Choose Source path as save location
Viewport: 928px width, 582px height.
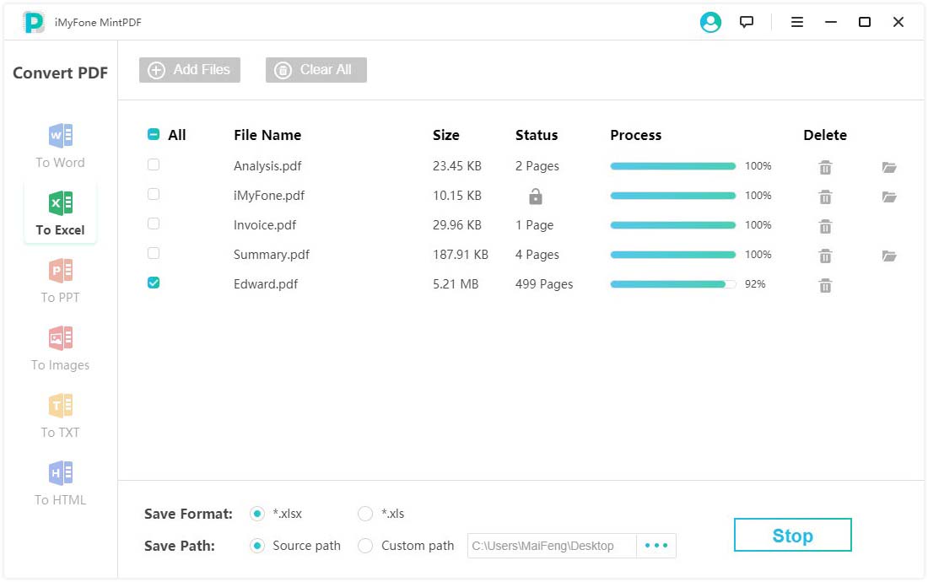(256, 546)
